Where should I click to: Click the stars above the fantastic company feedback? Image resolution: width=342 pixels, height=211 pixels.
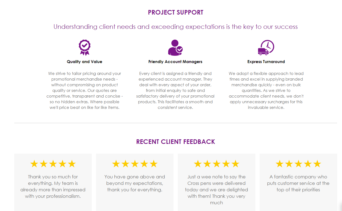[298, 164]
